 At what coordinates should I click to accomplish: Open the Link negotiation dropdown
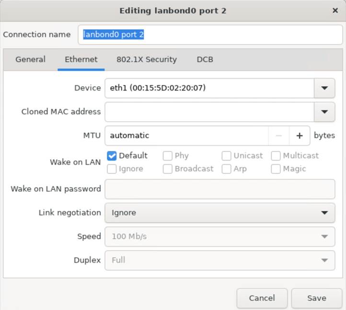(220, 213)
